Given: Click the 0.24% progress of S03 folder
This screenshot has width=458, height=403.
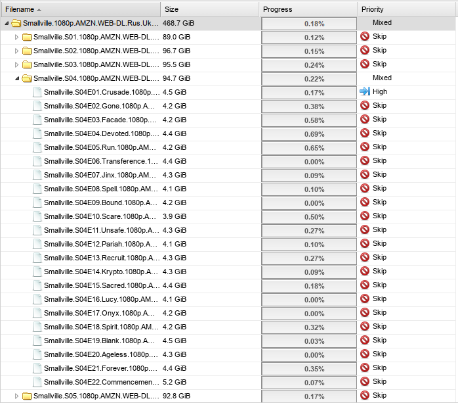Looking at the screenshot, I should tap(309, 65).
